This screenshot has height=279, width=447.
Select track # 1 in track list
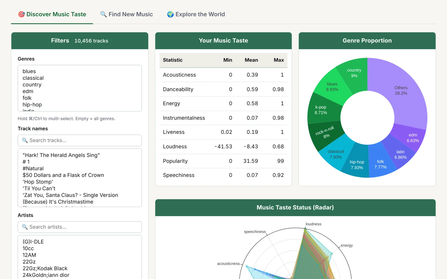[80, 162]
